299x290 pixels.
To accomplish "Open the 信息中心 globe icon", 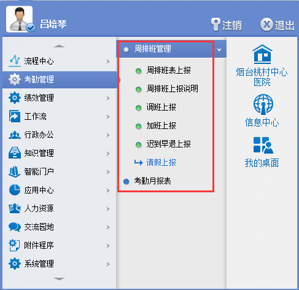I will (x=263, y=104).
